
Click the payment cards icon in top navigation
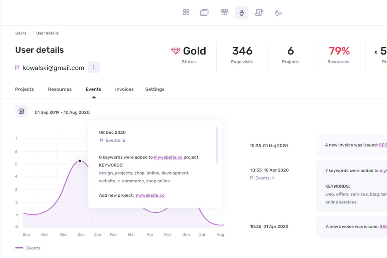[x=204, y=12]
